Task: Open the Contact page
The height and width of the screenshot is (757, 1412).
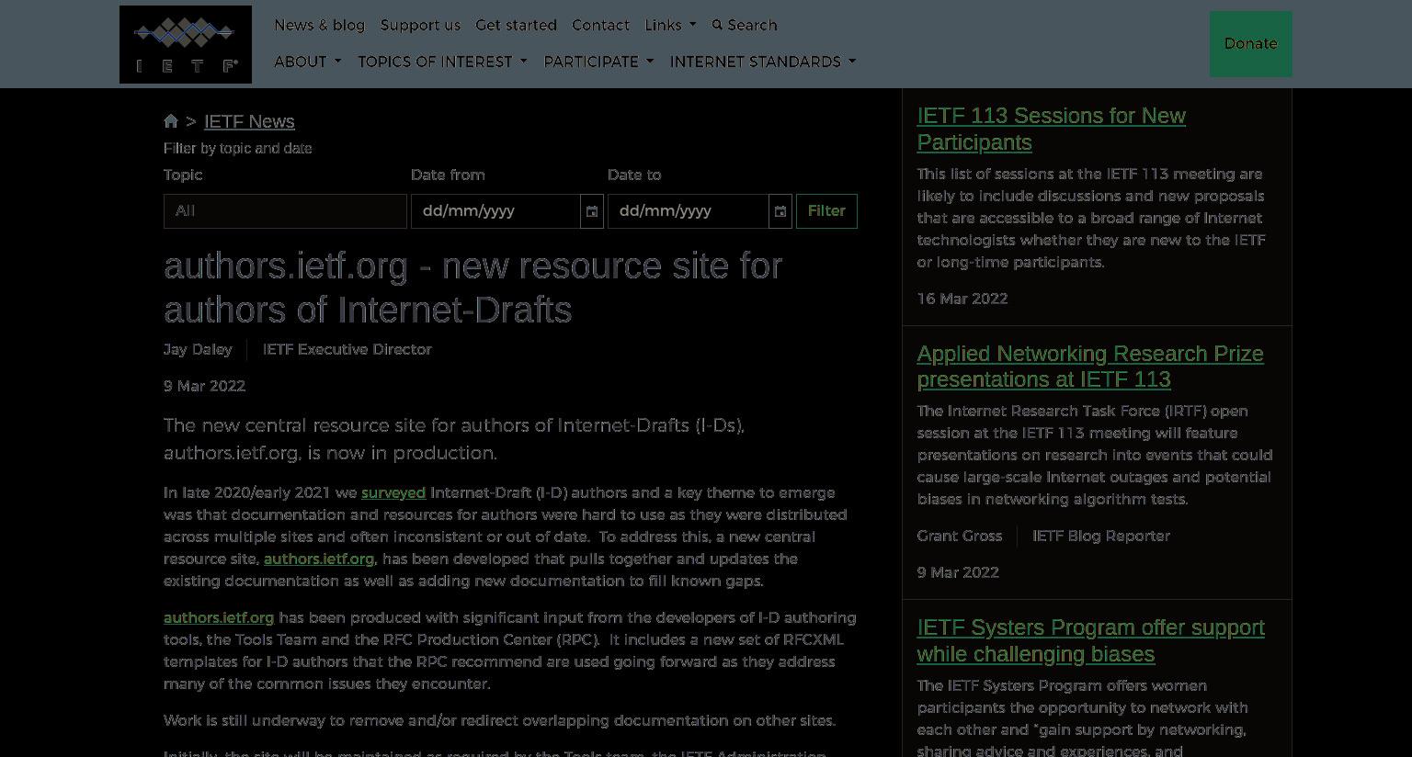Action: point(600,25)
